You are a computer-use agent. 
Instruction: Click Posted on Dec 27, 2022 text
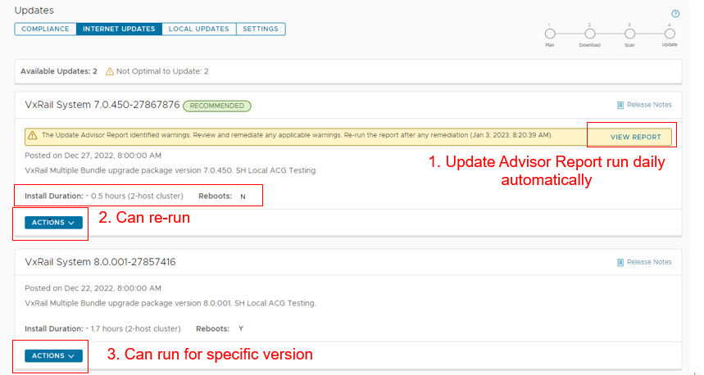coord(93,156)
